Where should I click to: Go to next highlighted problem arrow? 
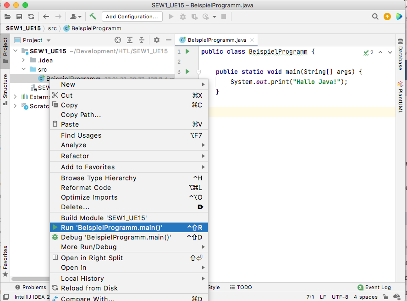tap(390, 52)
